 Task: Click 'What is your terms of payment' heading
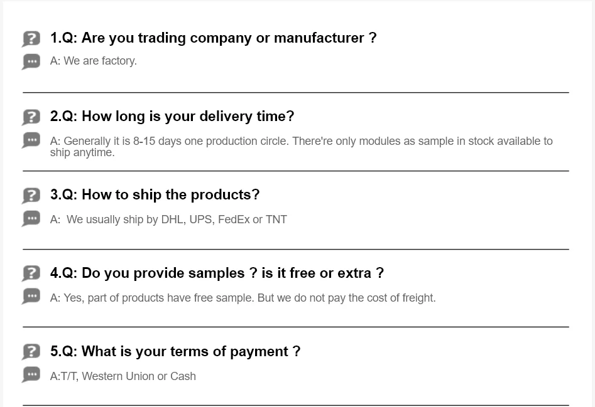click(x=175, y=352)
